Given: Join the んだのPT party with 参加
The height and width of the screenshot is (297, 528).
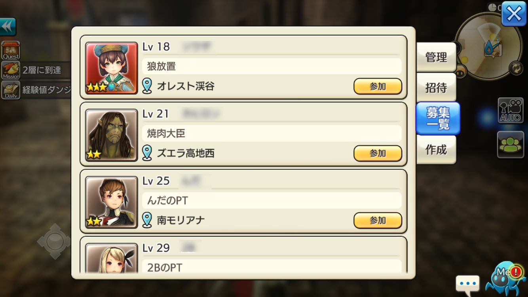Looking at the screenshot, I should (378, 221).
